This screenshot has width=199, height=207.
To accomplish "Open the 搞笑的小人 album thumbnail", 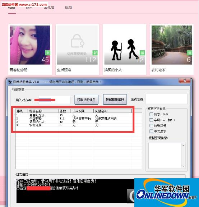I will (124, 45).
